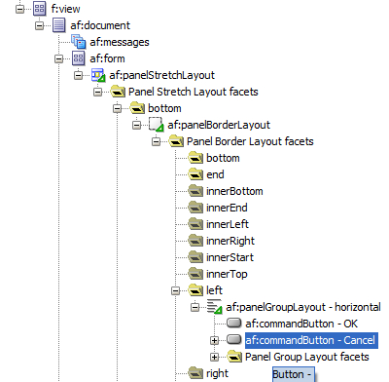Click the af:panelStretchLayout icon
The height and width of the screenshot is (382, 389).
(x=98, y=75)
